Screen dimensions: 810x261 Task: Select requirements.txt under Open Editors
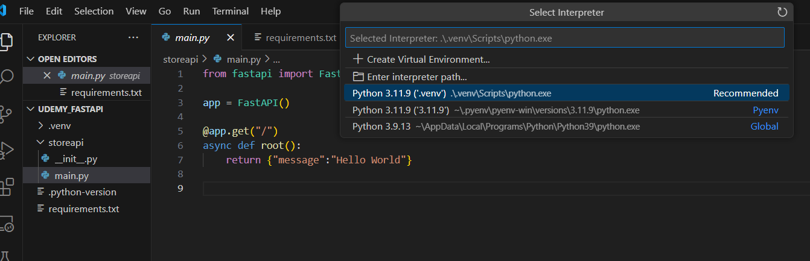coord(87,93)
